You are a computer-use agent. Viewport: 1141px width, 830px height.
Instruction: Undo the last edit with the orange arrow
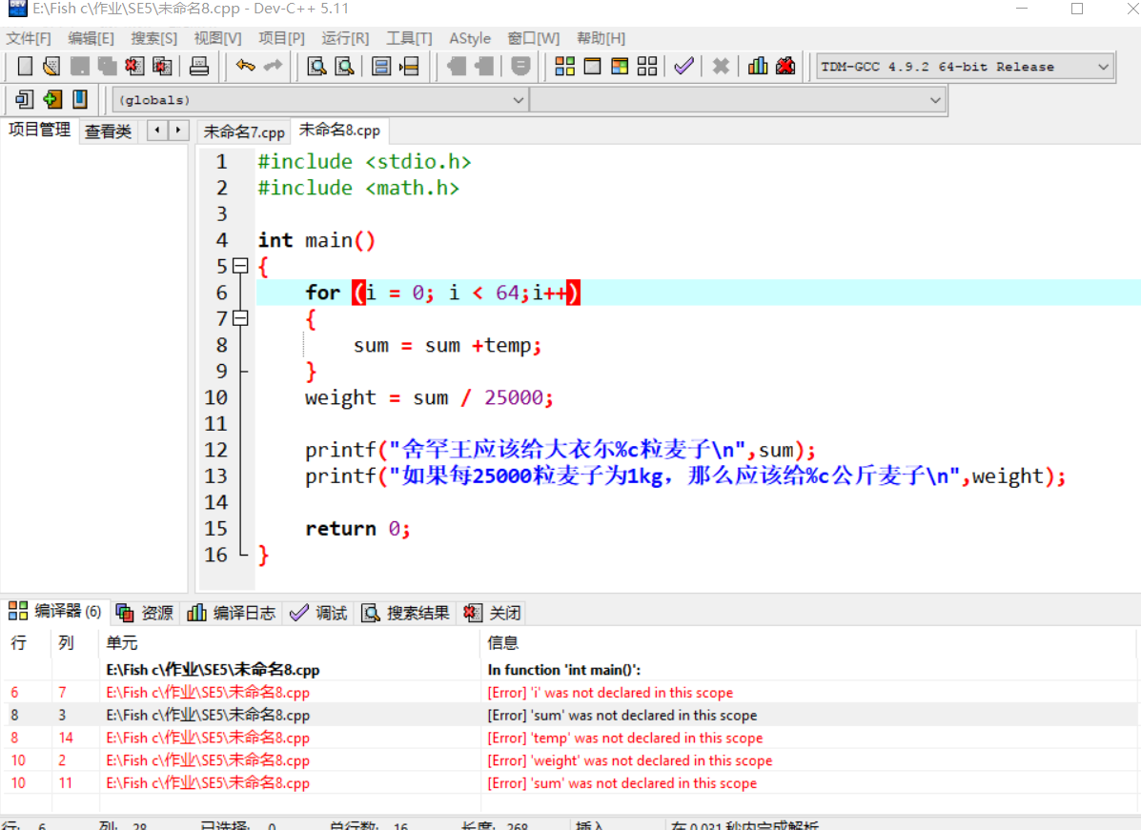245,66
